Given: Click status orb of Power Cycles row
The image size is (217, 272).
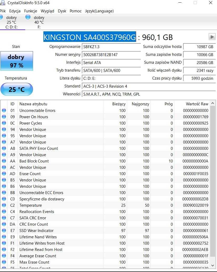Looking at the screenshot, I should [x=4, y=123].
